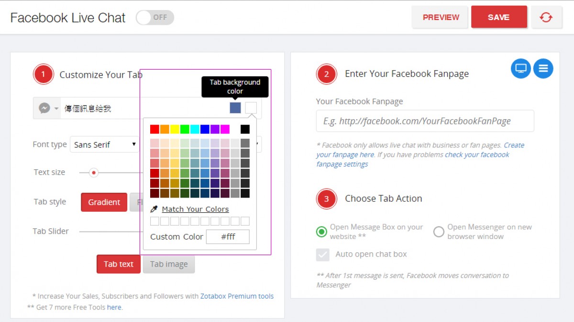Switch to the desktop monitor view icon

coord(521,69)
